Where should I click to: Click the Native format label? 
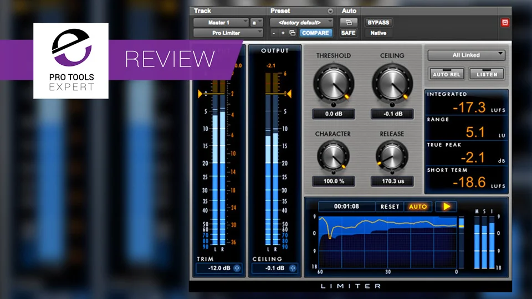378,33
